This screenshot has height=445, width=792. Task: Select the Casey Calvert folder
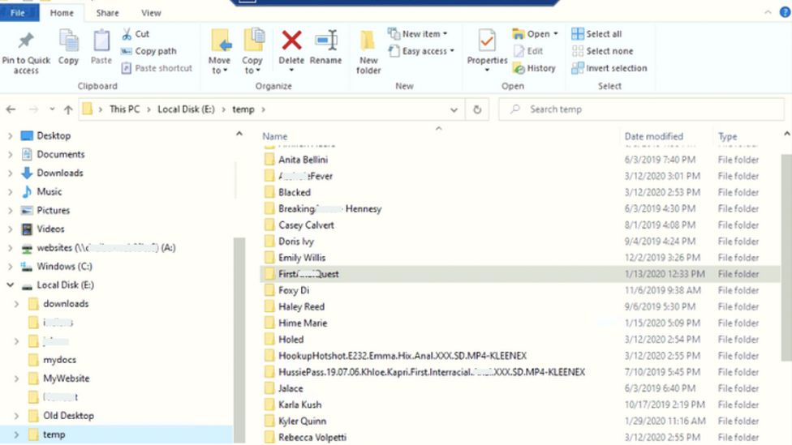click(306, 225)
